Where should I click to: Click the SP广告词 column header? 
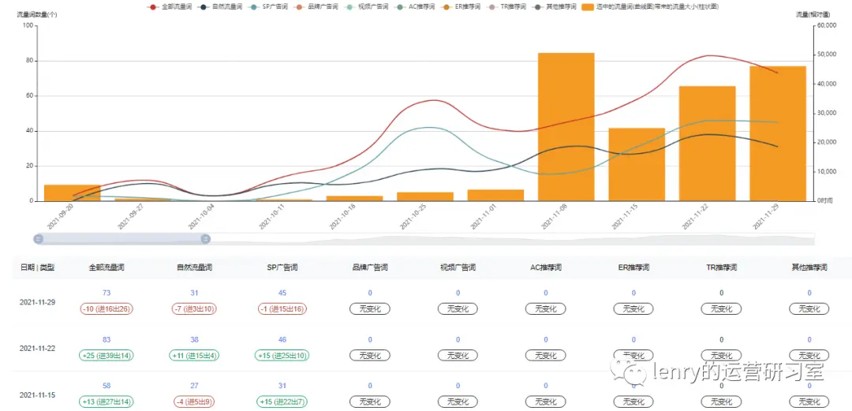coord(282,267)
